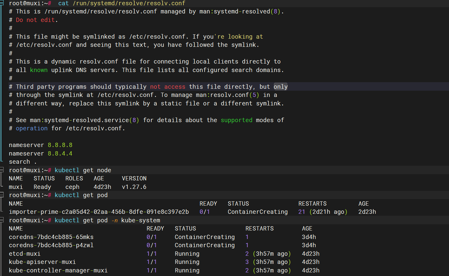Click the blue word 'operation'
Viewport: 449px width, 276px height.
click(32, 128)
